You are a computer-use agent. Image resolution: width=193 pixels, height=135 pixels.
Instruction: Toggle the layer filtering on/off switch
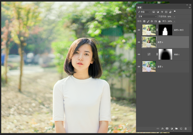[x=175, y=12]
